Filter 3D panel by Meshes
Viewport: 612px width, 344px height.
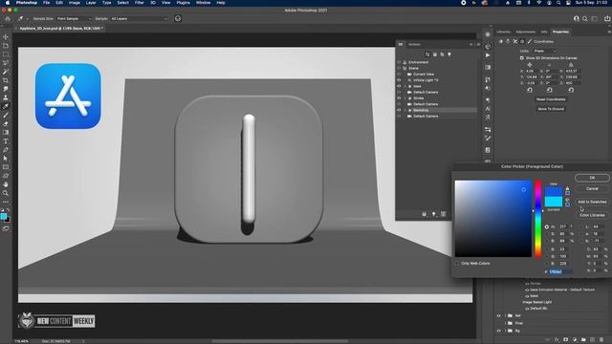pos(435,54)
